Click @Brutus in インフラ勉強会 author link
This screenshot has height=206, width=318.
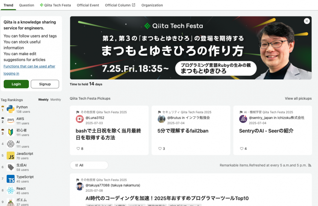pos(189,118)
